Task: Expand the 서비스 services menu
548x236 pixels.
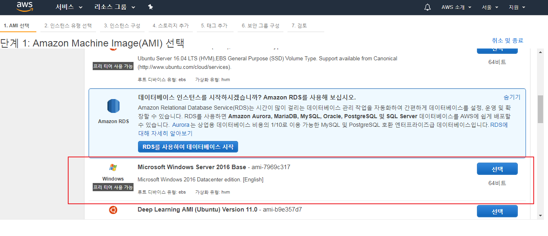Action: 69,7
